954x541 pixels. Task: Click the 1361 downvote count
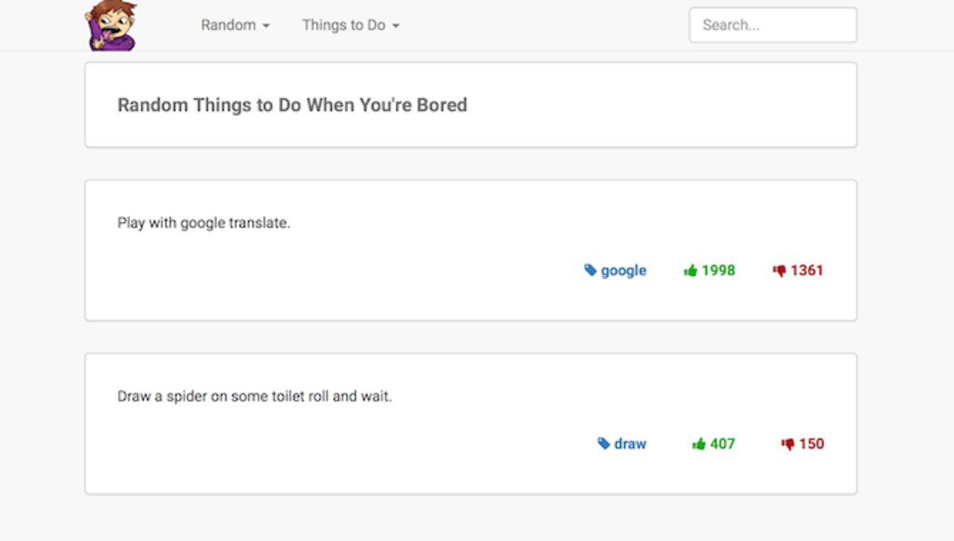(807, 271)
